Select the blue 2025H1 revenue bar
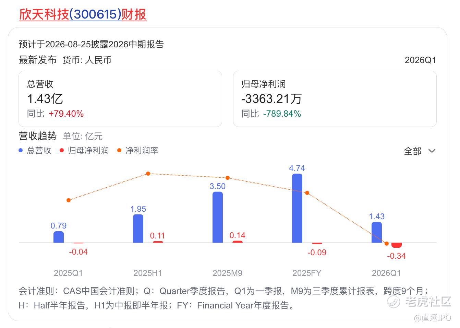This screenshot has height=328, width=460. (138, 229)
